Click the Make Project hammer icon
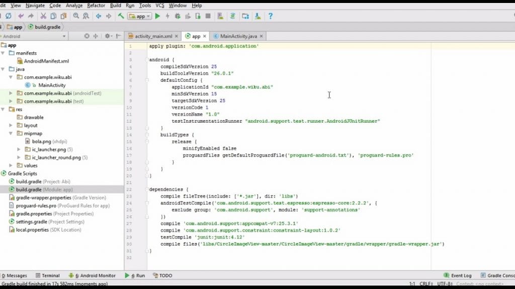 [x=121, y=16]
